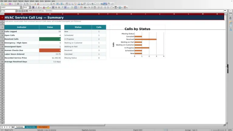Click the Calls by Status chart
Image resolution: width=233 pixels, height=131 pixels.
pyautogui.click(x=137, y=42)
